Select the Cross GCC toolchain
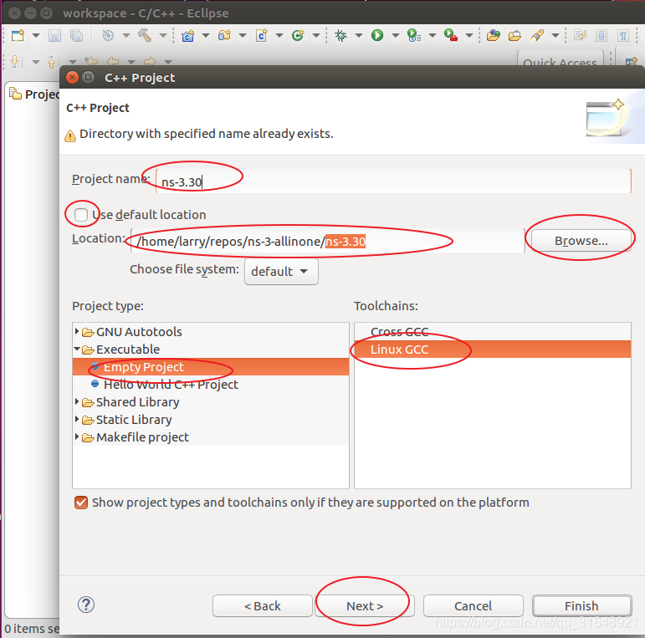Screen dimensions: 645x638 click(493, 332)
